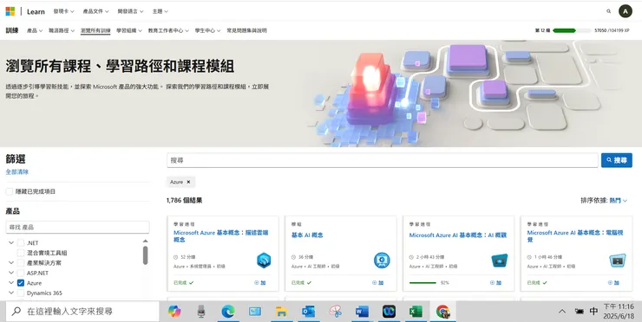Open the 教育工作者中心 submenu
The height and width of the screenshot is (322, 642).
[x=168, y=30]
